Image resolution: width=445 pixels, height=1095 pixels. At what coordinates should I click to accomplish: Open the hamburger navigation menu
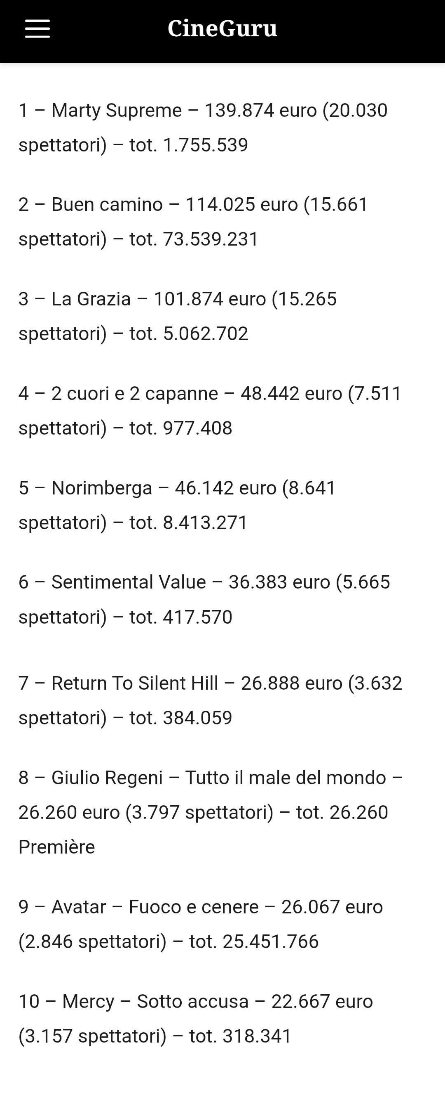pos(37,29)
